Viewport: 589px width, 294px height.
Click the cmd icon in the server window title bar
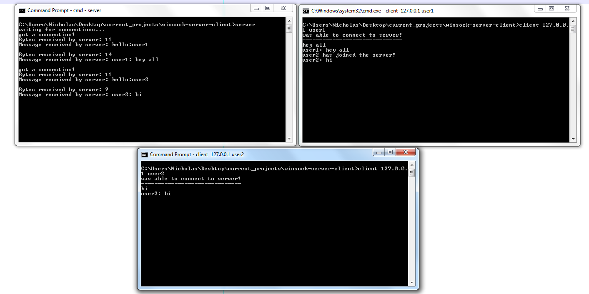22,10
